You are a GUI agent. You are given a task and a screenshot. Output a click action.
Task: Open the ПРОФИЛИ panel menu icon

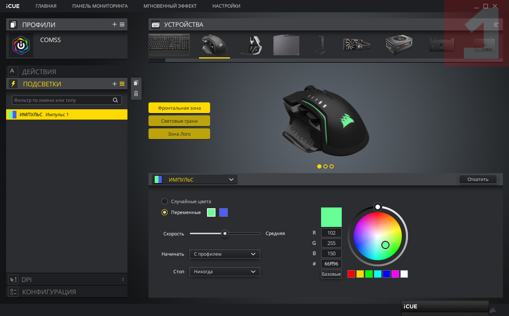click(x=122, y=24)
